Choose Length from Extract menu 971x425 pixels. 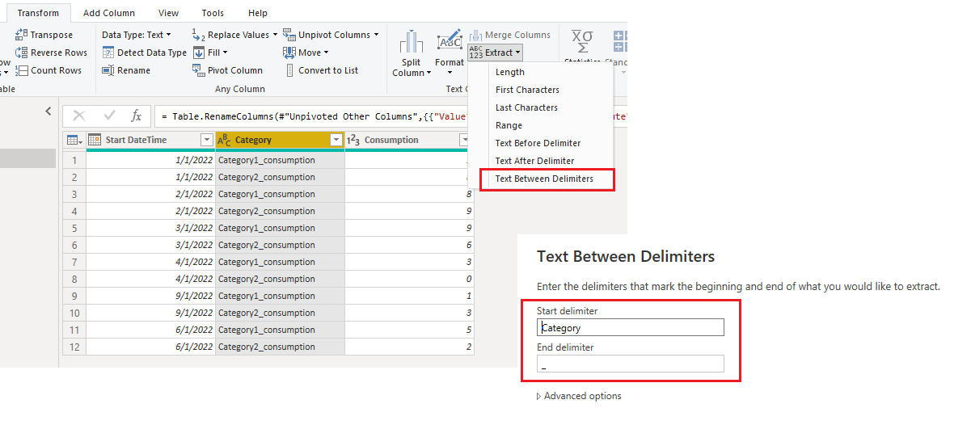[510, 72]
